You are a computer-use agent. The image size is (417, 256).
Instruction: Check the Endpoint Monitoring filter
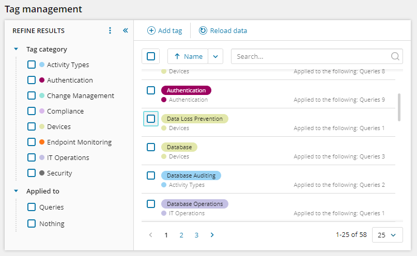pyautogui.click(x=32, y=142)
